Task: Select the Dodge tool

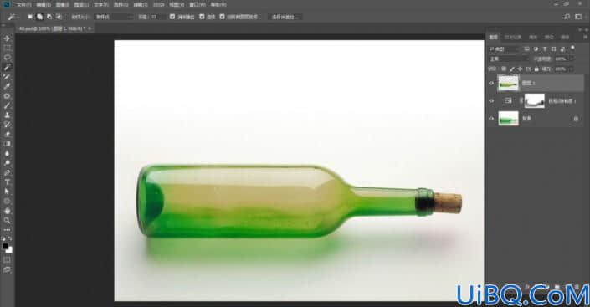Action: pos(7,163)
